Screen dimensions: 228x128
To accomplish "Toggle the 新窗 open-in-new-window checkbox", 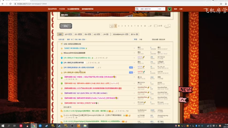I will coord(133,39).
